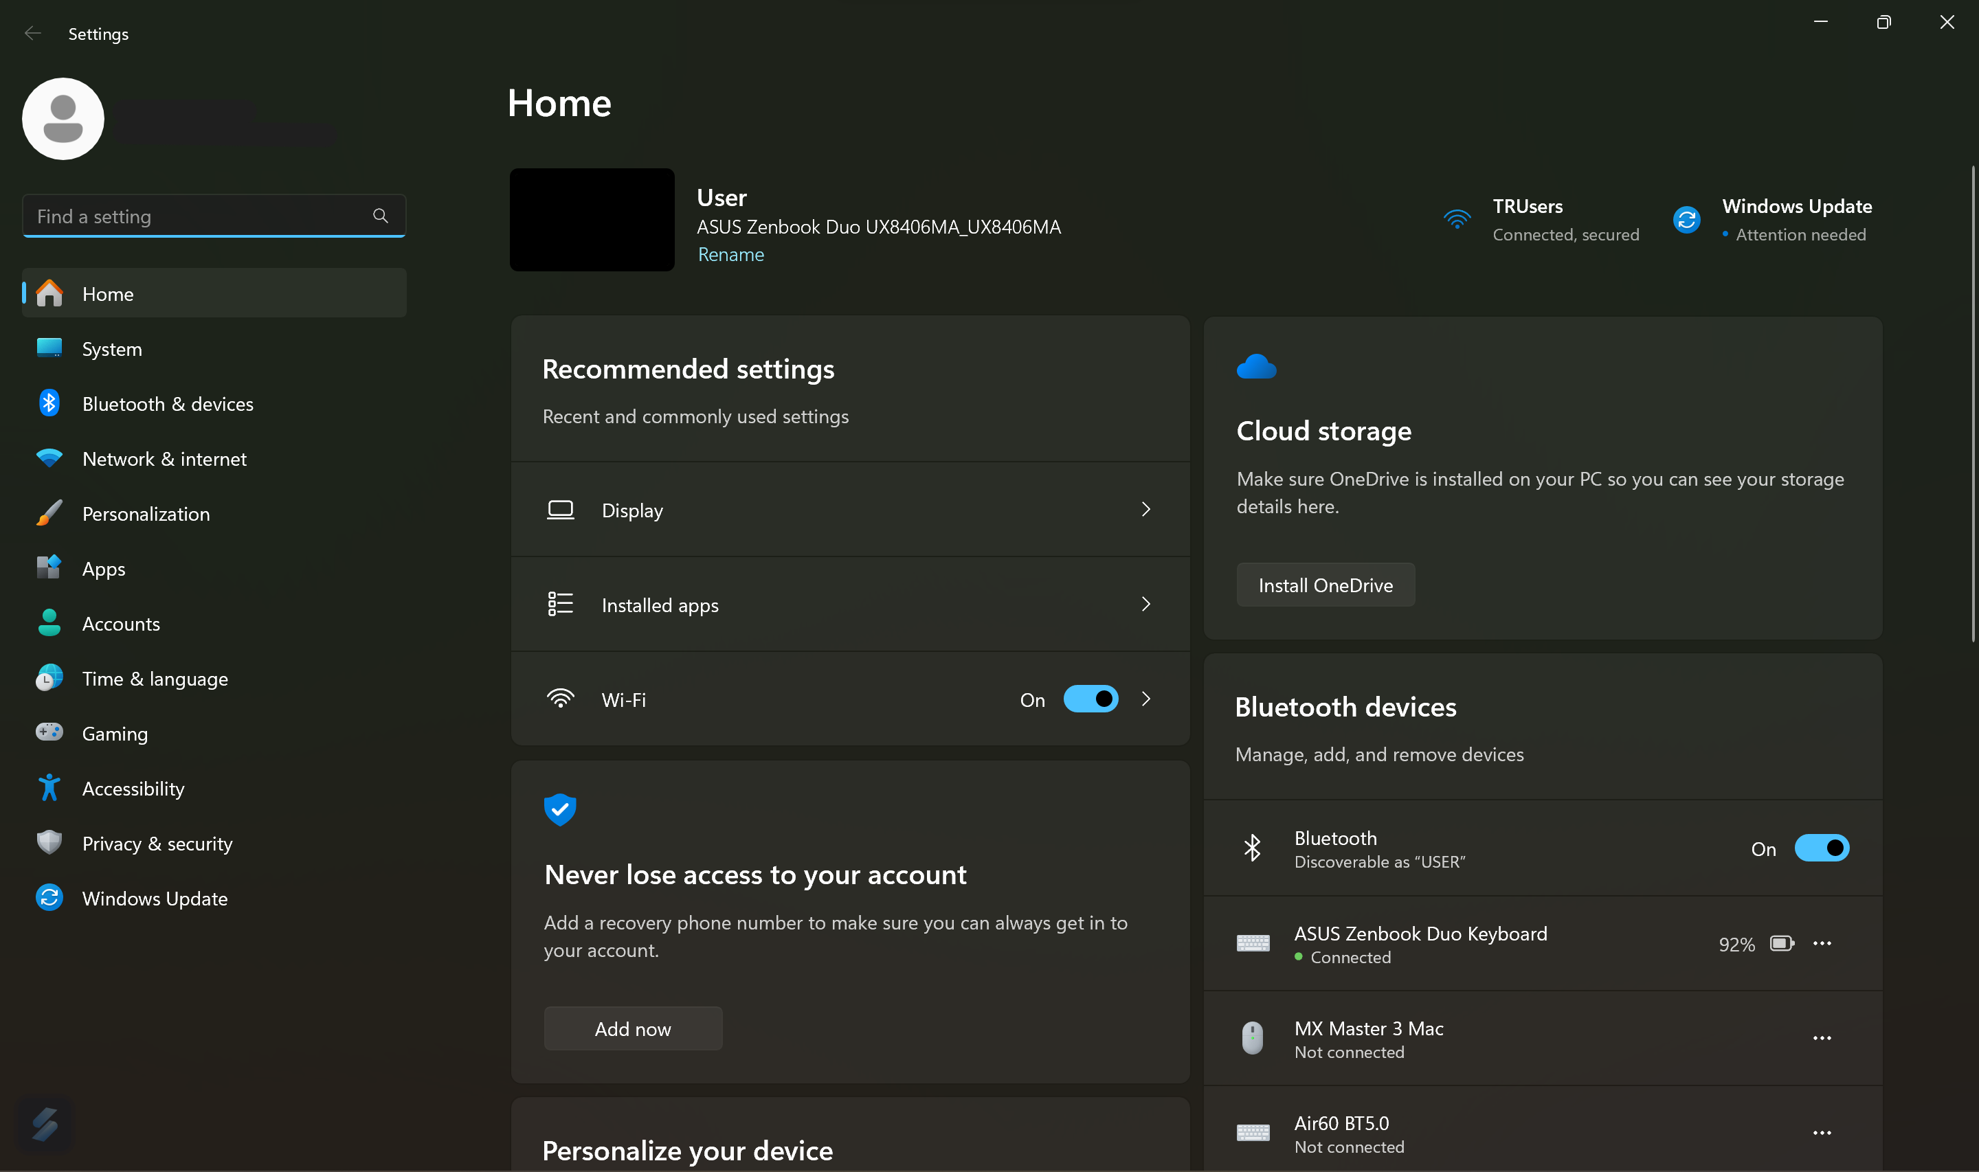Click the MX Master 3 Mac mouse icon
This screenshot has width=1979, height=1172.
[x=1253, y=1038]
